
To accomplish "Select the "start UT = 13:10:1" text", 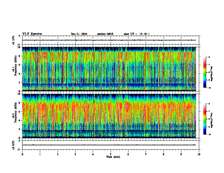I will click(x=137, y=34).
